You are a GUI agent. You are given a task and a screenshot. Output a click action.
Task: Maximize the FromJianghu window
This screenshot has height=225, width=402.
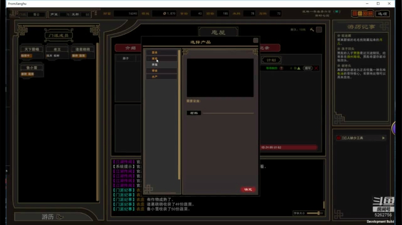378,3
